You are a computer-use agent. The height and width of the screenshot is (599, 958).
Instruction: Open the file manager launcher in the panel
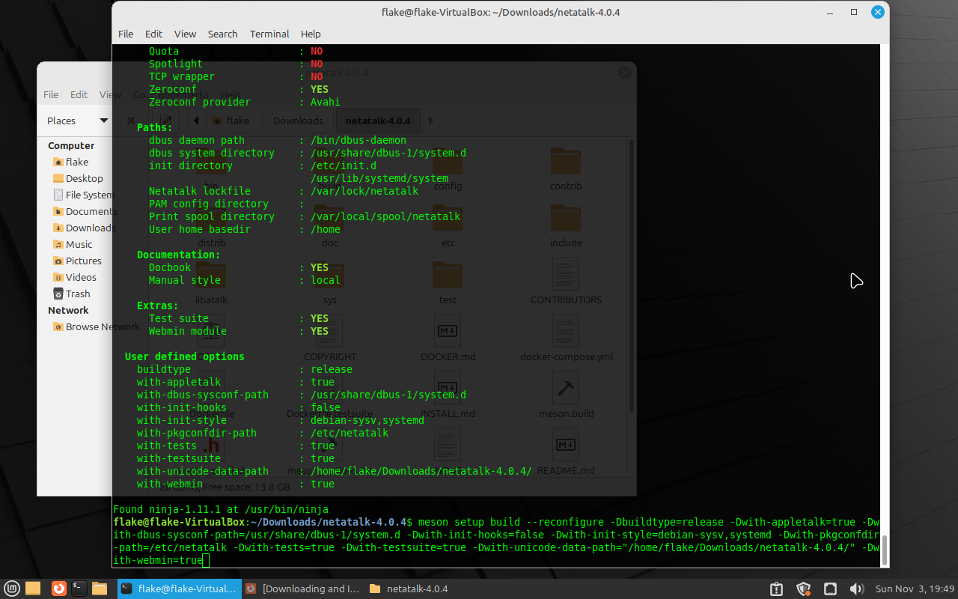point(100,589)
